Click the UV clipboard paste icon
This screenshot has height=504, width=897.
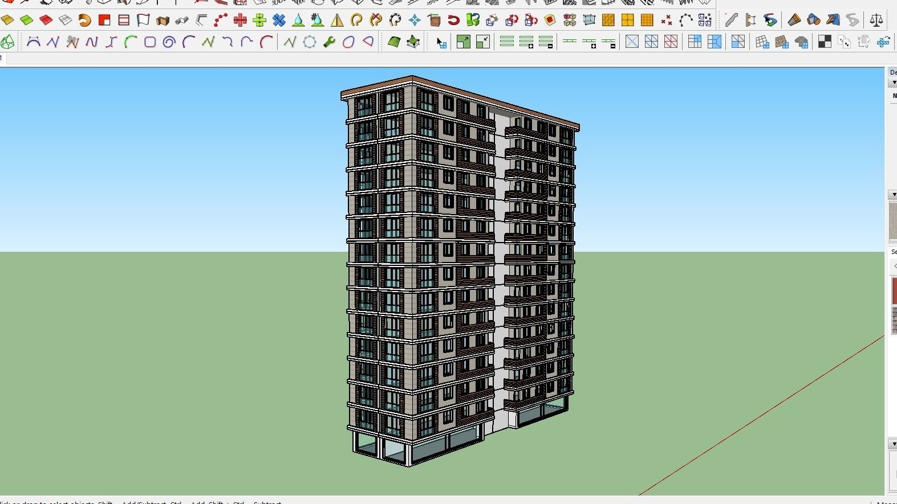(x=864, y=42)
